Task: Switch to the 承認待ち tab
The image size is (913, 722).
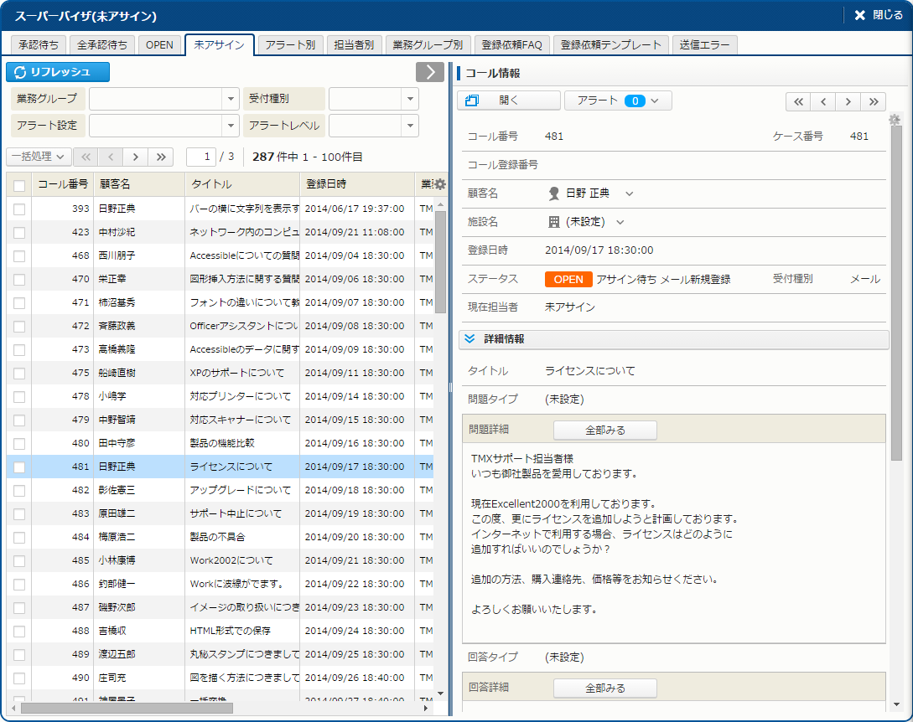Action: 39,45
